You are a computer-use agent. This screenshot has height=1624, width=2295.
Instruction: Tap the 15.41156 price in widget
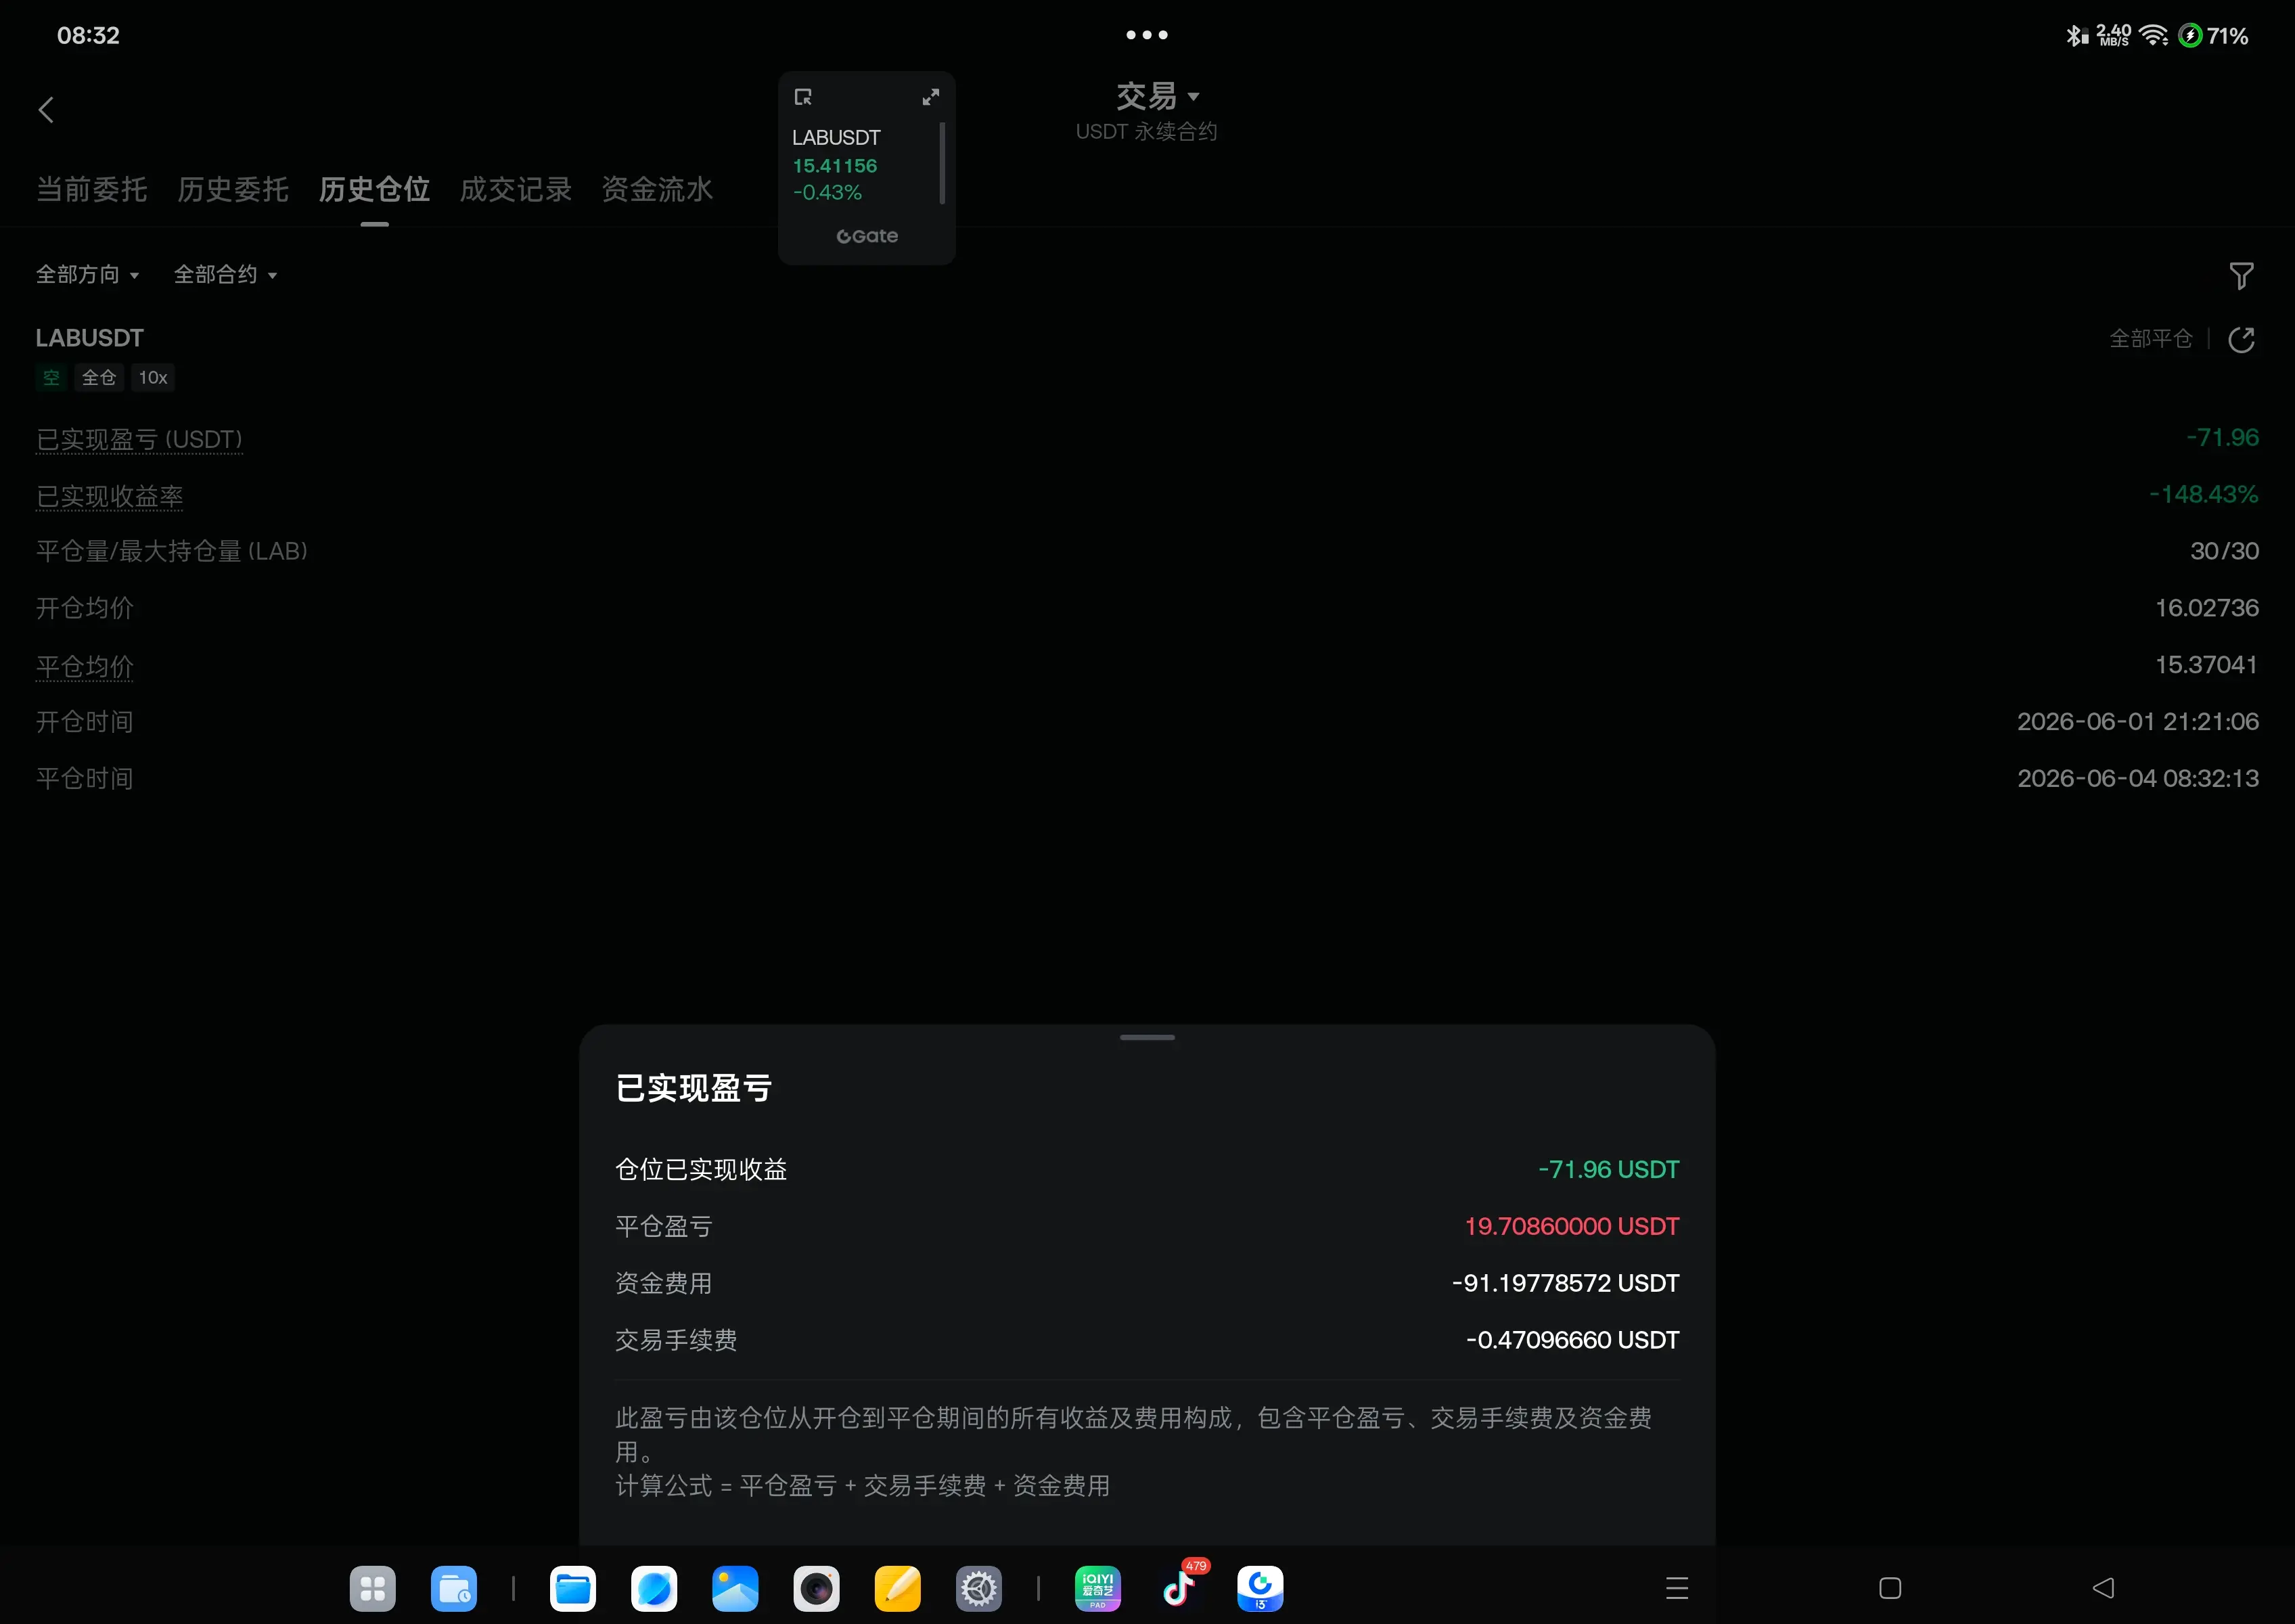(x=834, y=166)
